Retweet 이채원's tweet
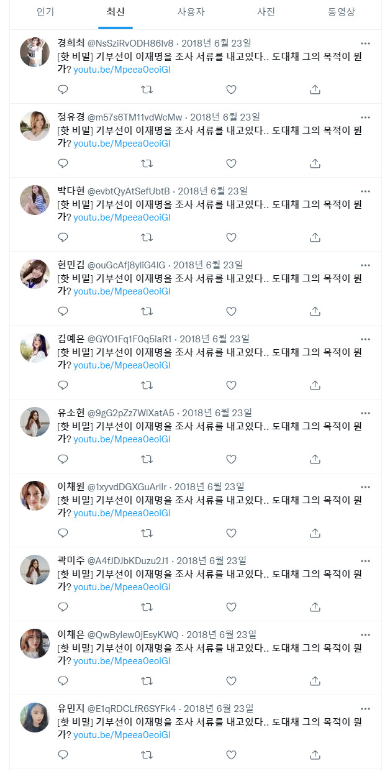The image size is (390, 771). (x=147, y=532)
